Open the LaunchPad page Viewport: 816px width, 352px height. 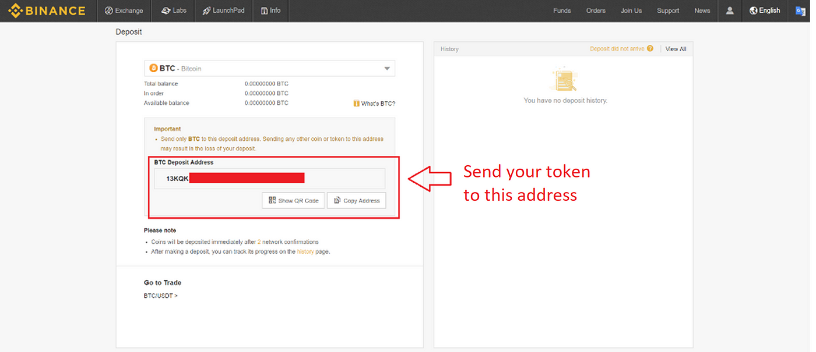[223, 10]
